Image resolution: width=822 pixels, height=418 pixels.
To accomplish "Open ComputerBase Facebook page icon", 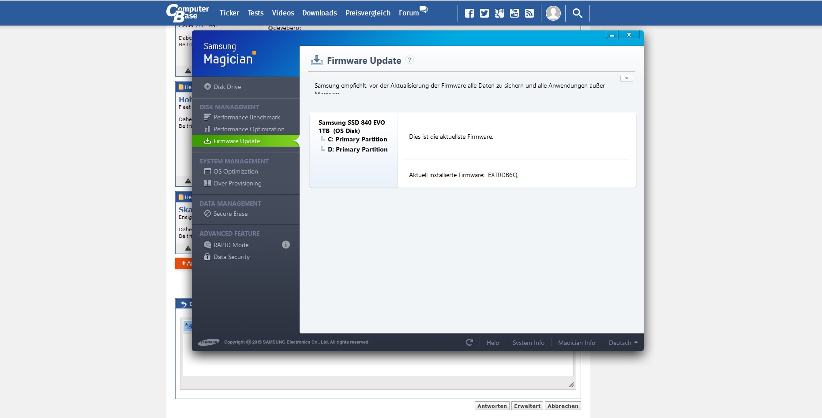I will click(x=469, y=13).
